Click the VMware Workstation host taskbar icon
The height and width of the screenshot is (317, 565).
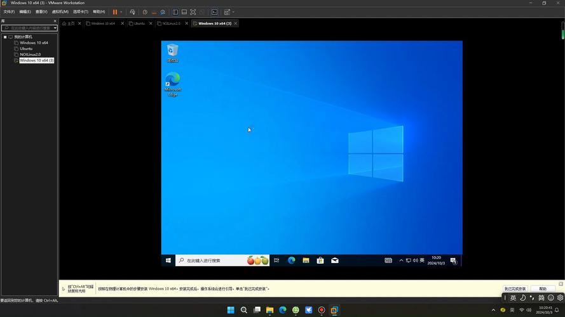[334, 310]
